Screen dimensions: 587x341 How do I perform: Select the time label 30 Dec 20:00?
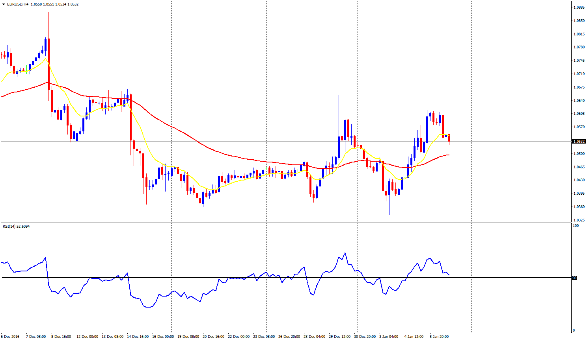click(x=365, y=337)
